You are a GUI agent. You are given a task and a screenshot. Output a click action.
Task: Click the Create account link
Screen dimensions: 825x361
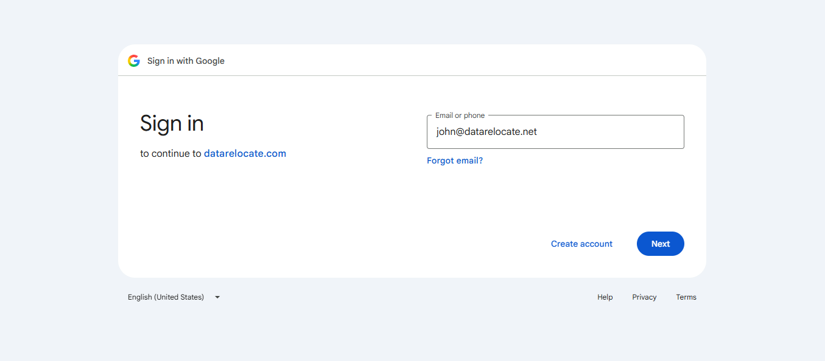581,244
